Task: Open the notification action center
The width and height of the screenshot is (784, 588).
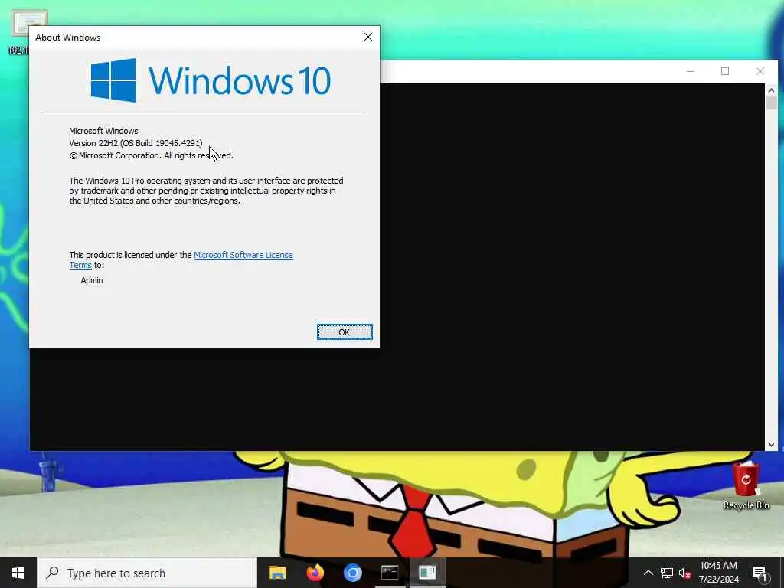Action: [x=760, y=573]
